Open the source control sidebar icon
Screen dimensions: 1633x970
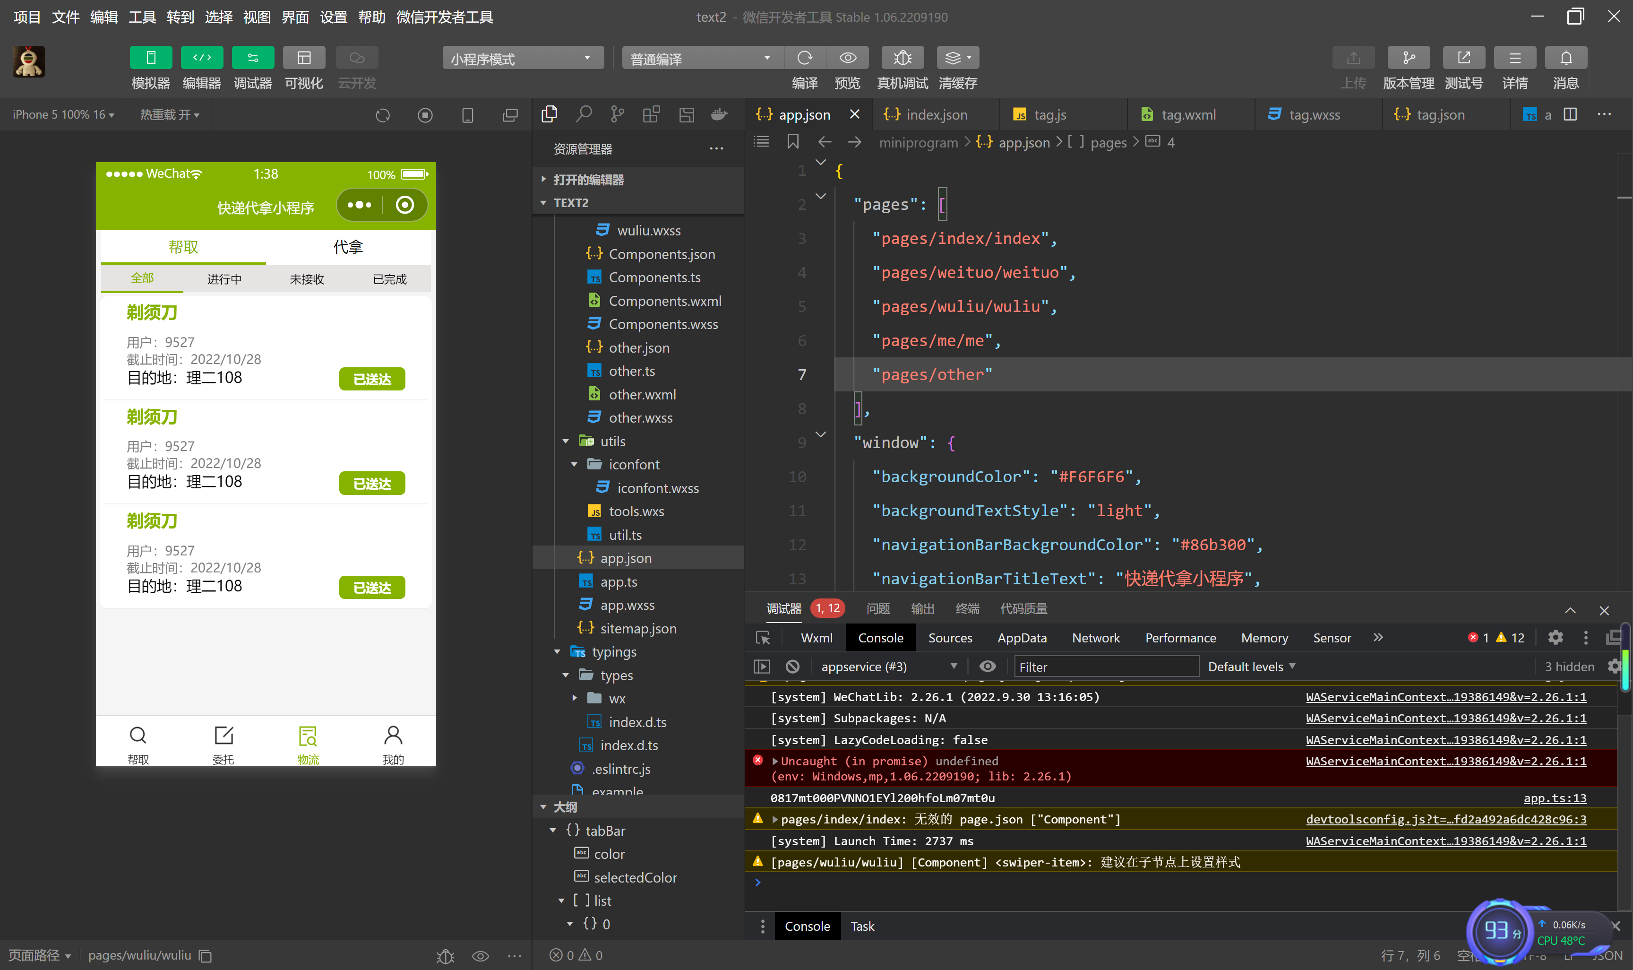click(617, 114)
